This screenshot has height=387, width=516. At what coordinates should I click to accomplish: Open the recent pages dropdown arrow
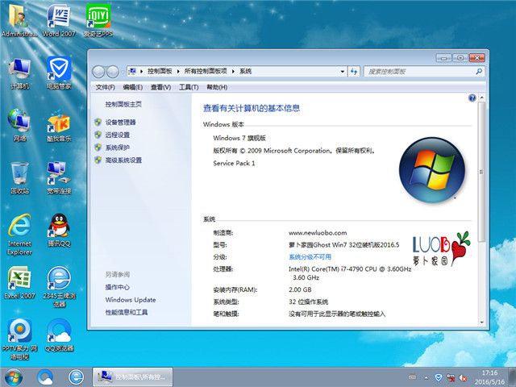point(123,72)
